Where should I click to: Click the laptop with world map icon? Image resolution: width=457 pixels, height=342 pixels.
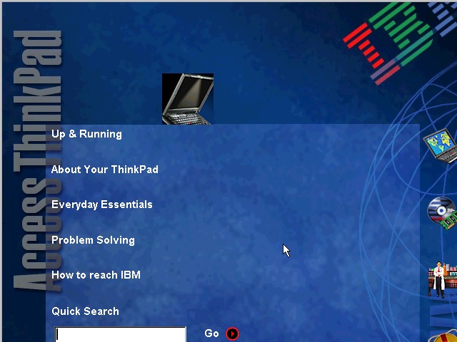coord(441,145)
